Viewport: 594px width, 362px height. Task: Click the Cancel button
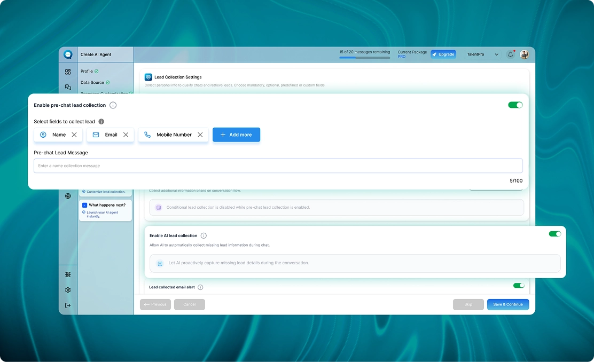(190, 304)
